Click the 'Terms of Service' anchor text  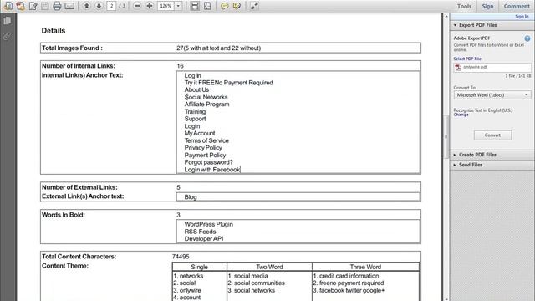[x=206, y=140]
